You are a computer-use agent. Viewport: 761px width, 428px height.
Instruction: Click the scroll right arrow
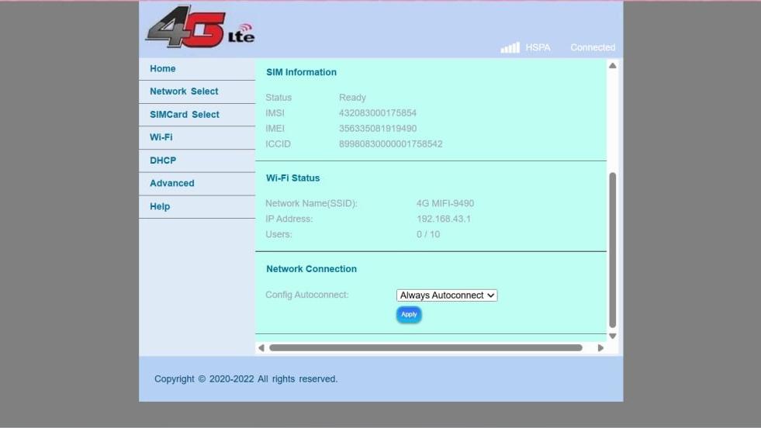coord(600,348)
